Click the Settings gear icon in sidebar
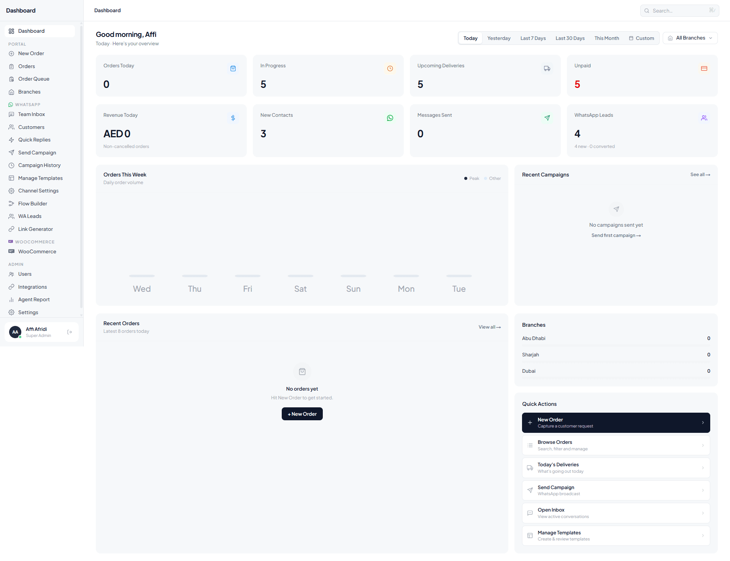Screen dimensions: 730x561 [x=11, y=313]
